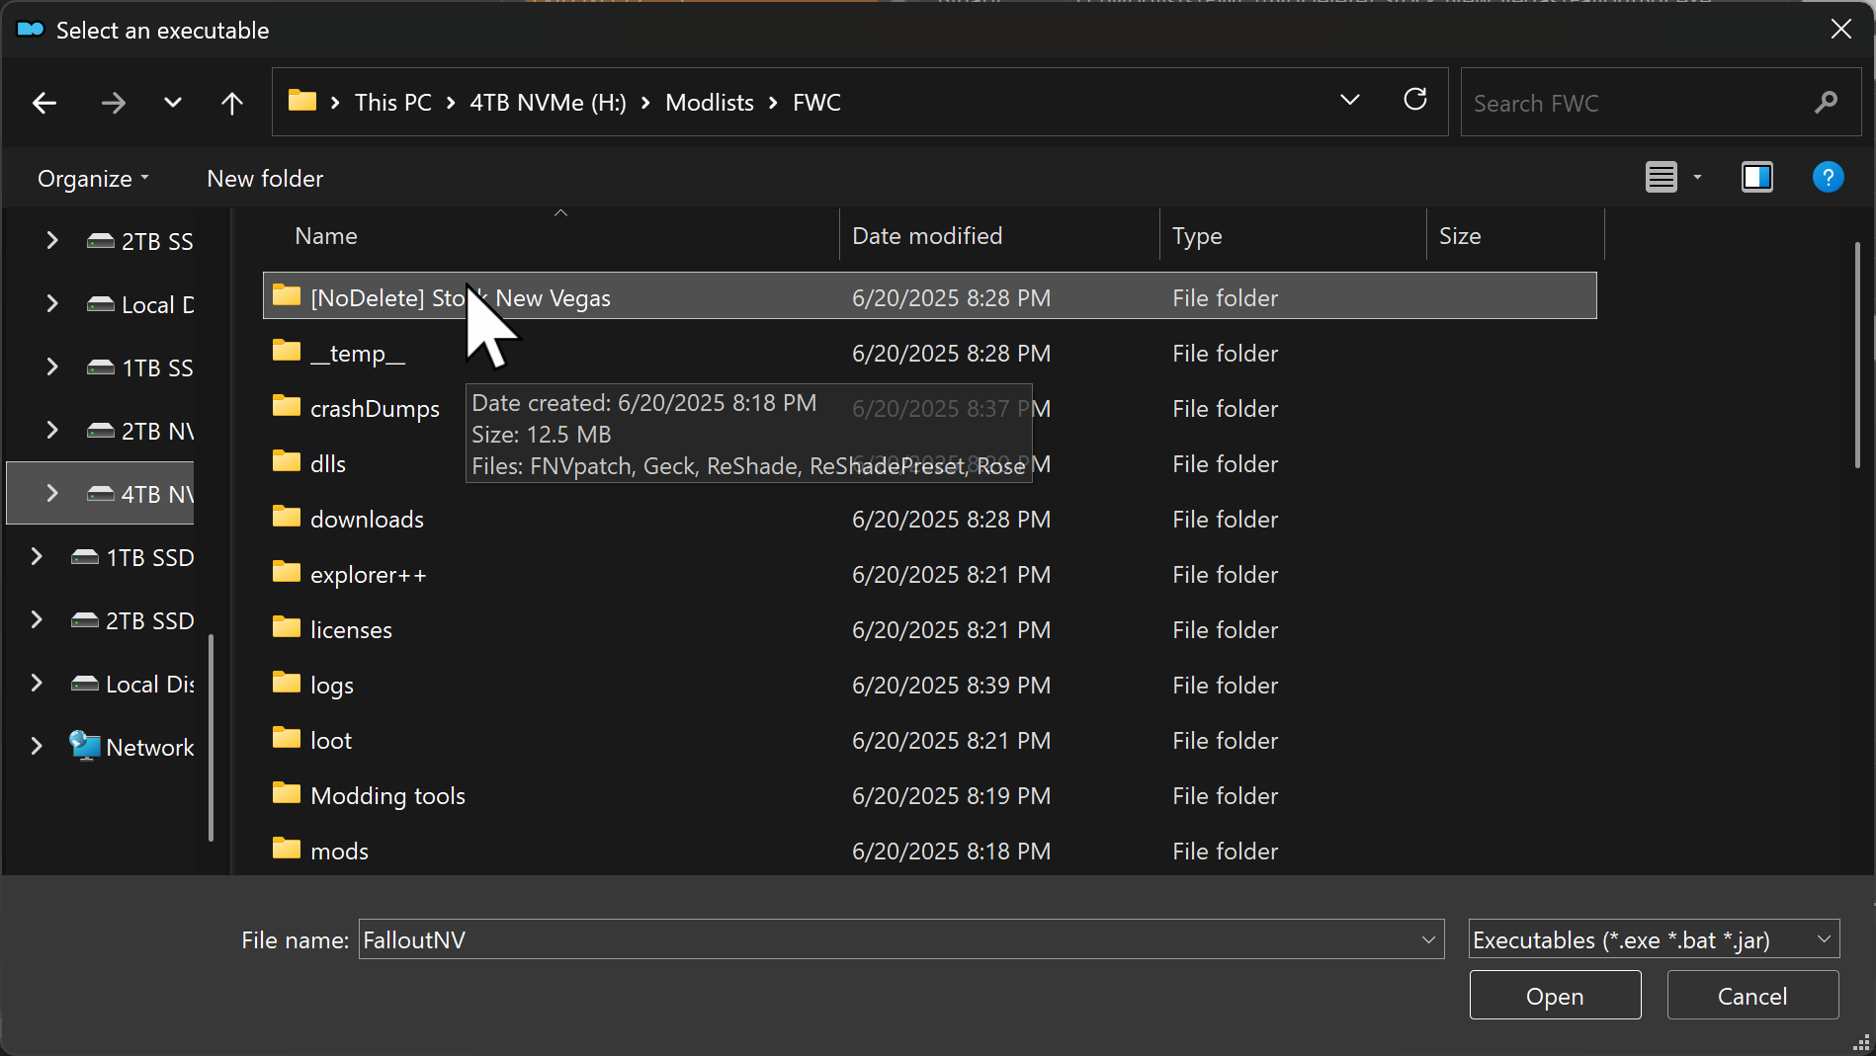Expand the 1TB SS drive tree item
The width and height of the screenshot is (1876, 1056).
(x=52, y=367)
